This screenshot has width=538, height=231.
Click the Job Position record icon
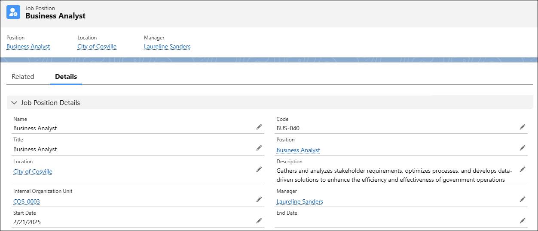click(13, 12)
